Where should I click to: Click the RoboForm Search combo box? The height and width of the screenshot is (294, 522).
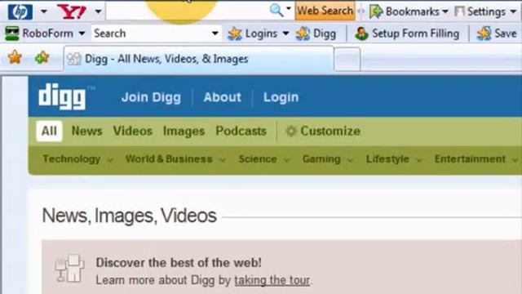(x=156, y=33)
